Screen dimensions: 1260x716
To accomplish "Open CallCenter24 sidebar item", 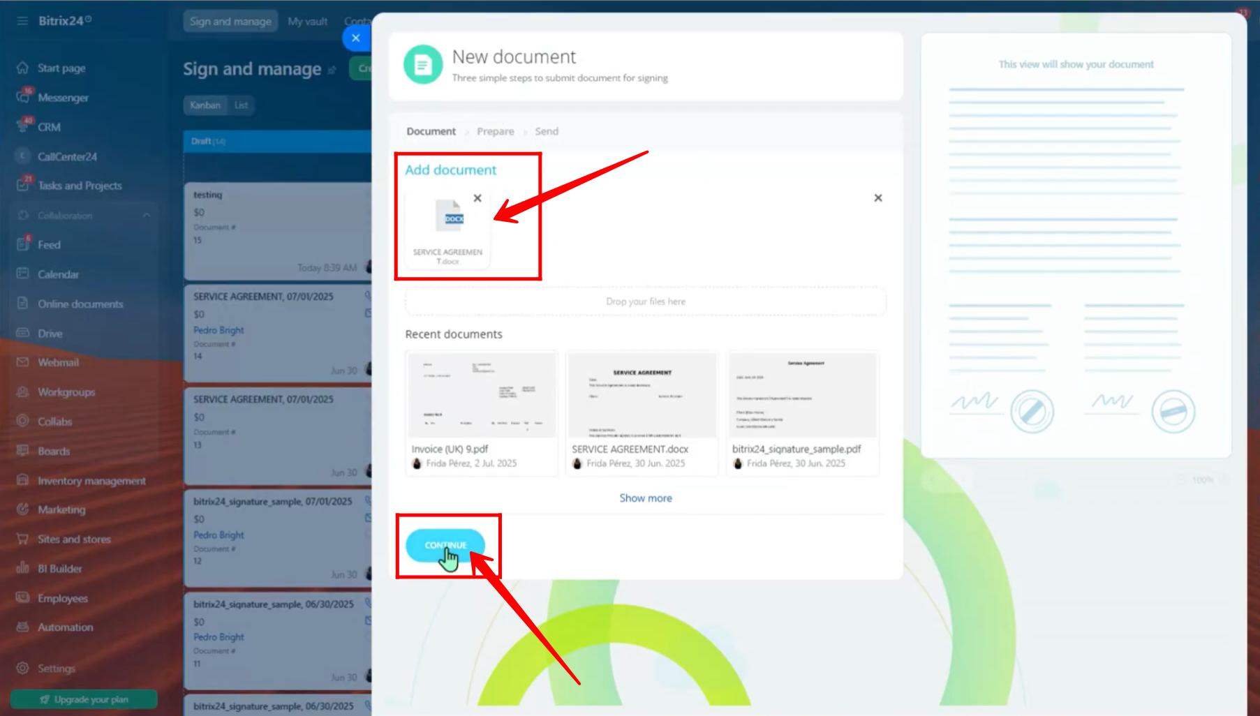I will [x=67, y=156].
